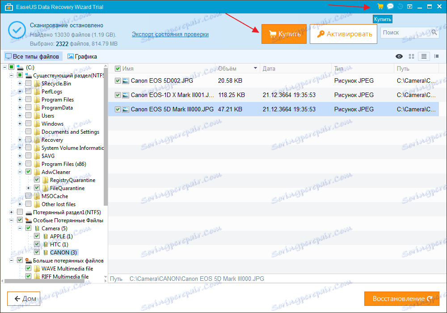Click the FileQuarantine folder icon

pyautogui.click(x=45, y=188)
